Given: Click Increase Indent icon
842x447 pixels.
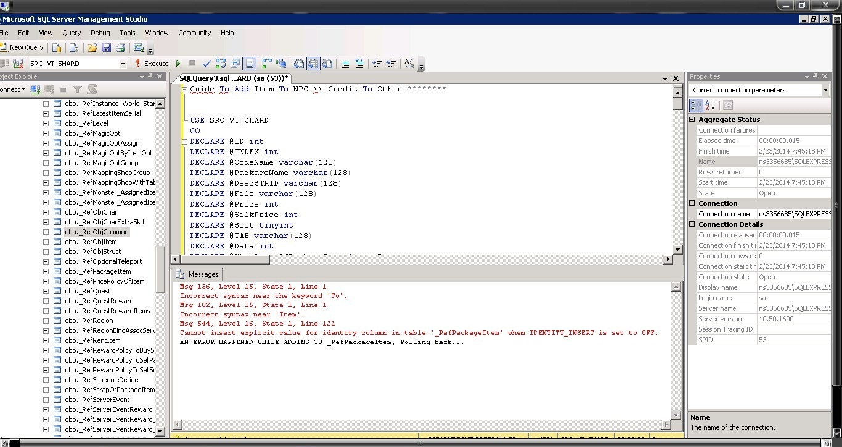Looking at the screenshot, I should pyautogui.click(x=391, y=64).
